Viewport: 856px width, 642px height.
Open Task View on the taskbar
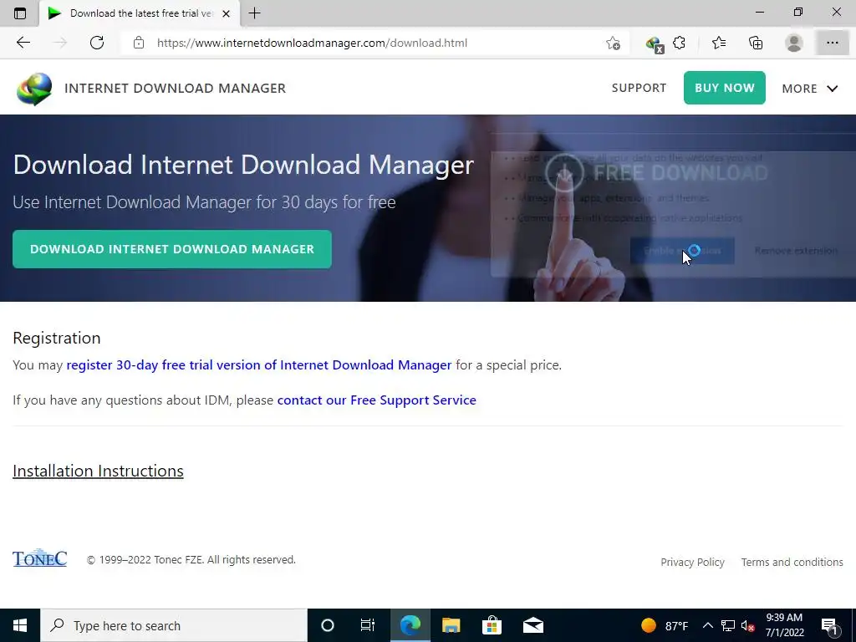pos(368,625)
